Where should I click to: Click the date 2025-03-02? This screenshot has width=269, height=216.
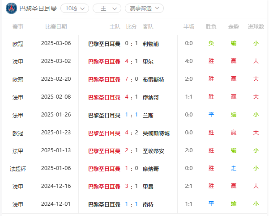click(56, 61)
